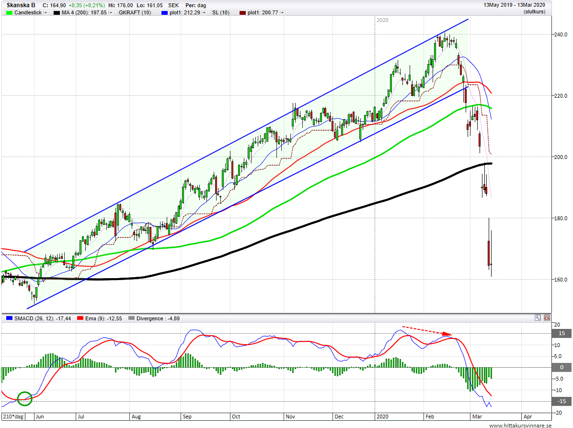The width and height of the screenshot is (573, 428).
Task: Click the gray Divergence color swatch
Action: (132, 318)
